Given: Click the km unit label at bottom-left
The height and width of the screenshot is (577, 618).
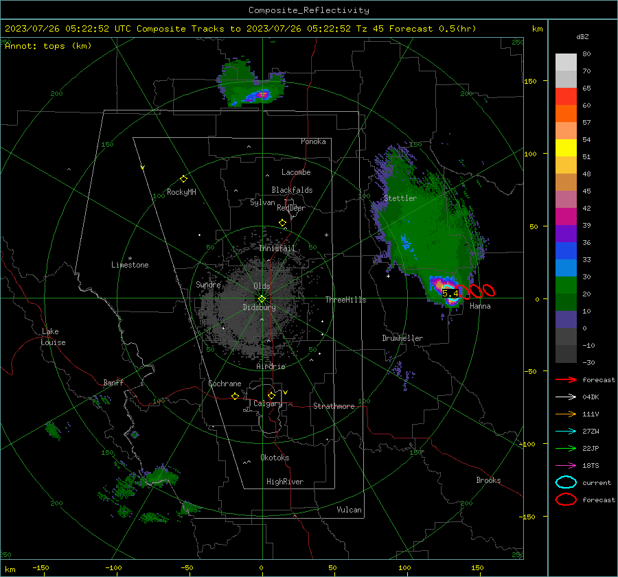Looking at the screenshot, I should point(10,569).
